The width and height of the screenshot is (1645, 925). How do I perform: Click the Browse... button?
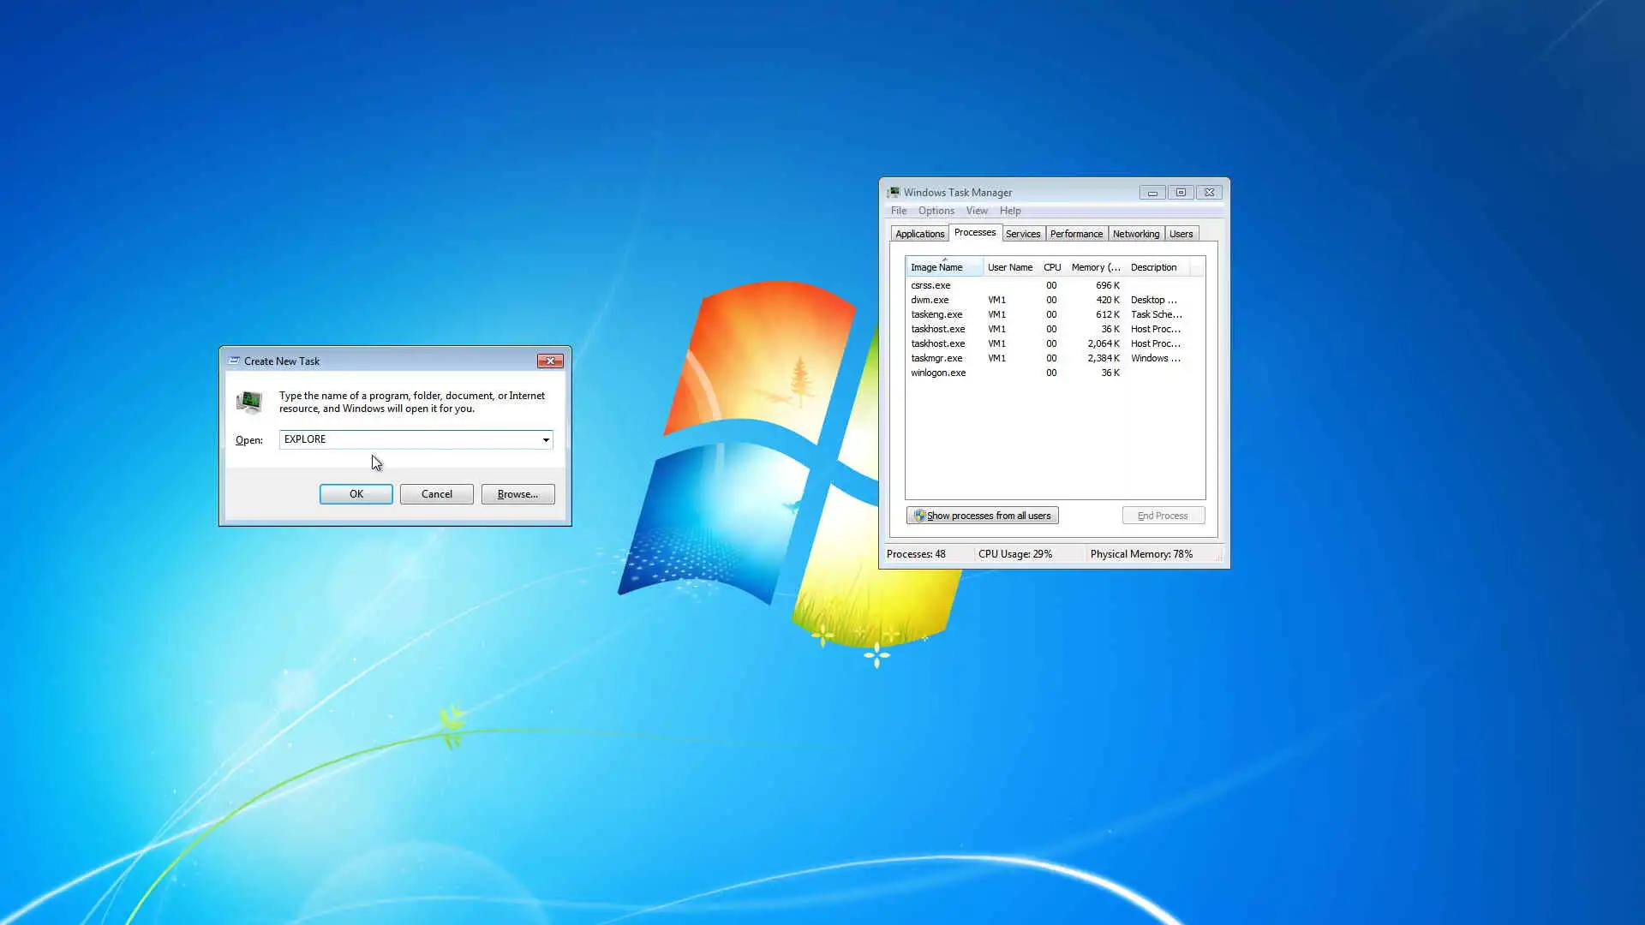(x=517, y=494)
